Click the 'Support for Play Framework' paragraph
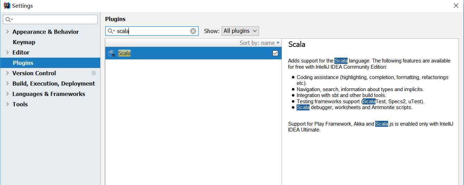Viewport: 464px width, 185px height. coord(371,127)
